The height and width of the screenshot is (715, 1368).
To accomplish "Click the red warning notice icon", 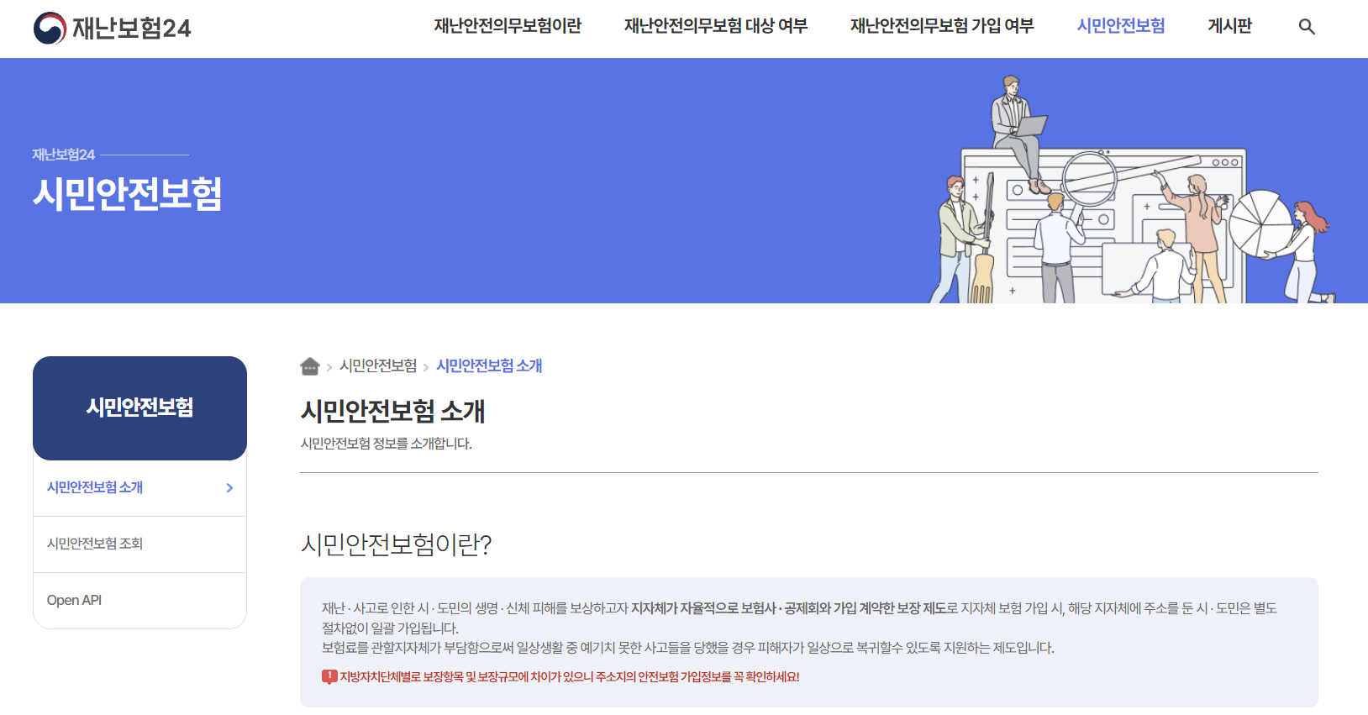I will [329, 676].
